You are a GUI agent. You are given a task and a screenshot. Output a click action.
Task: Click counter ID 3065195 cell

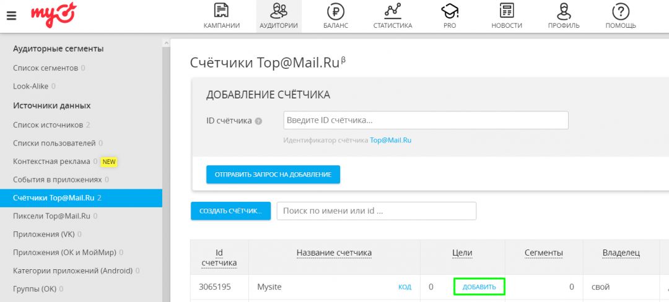pyautogui.click(x=214, y=287)
